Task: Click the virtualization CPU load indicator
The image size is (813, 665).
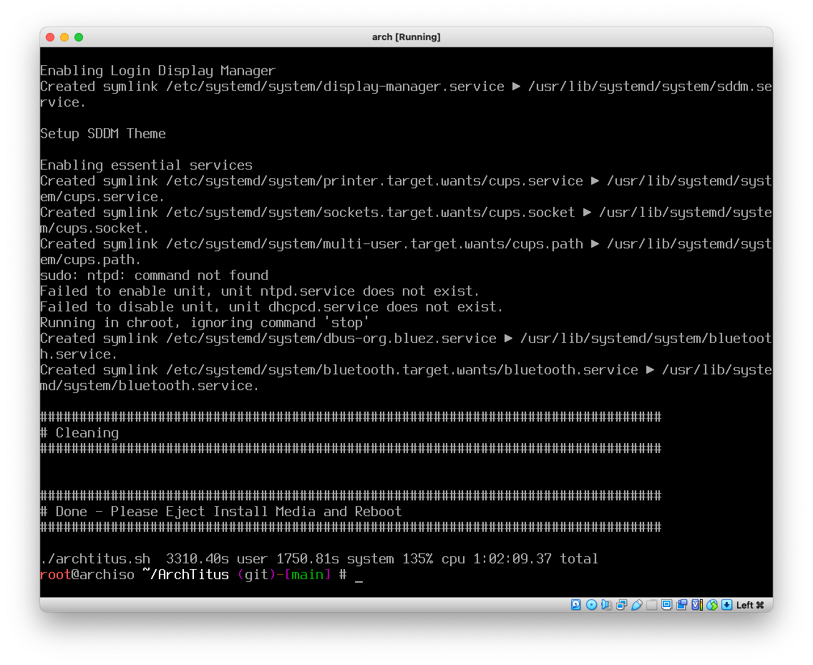Action: pyautogui.click(x=697, y=605)
